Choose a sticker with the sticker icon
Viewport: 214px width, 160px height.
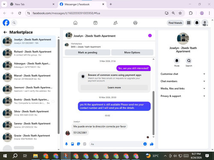pyautogui.click(x=78, y=144)
